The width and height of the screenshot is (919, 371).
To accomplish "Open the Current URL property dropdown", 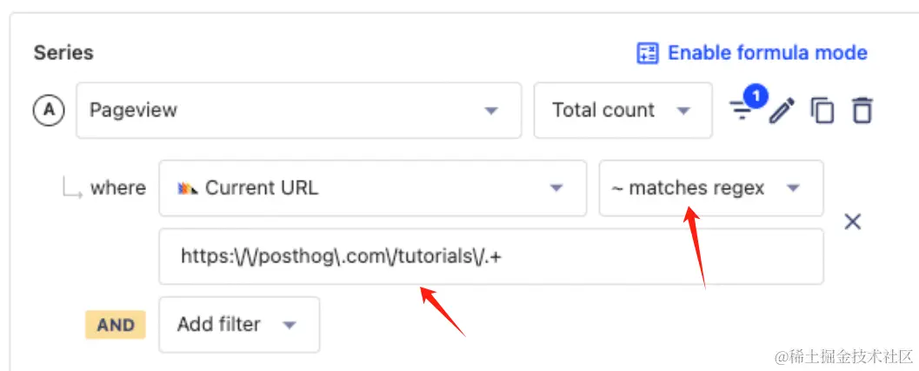I will click(372, 188).
